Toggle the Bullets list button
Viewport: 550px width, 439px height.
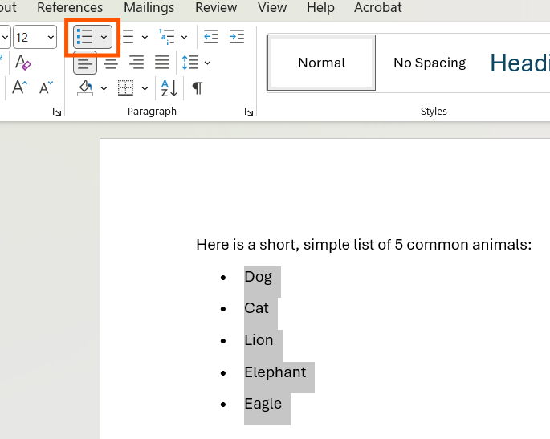click(x=84, y=37)
